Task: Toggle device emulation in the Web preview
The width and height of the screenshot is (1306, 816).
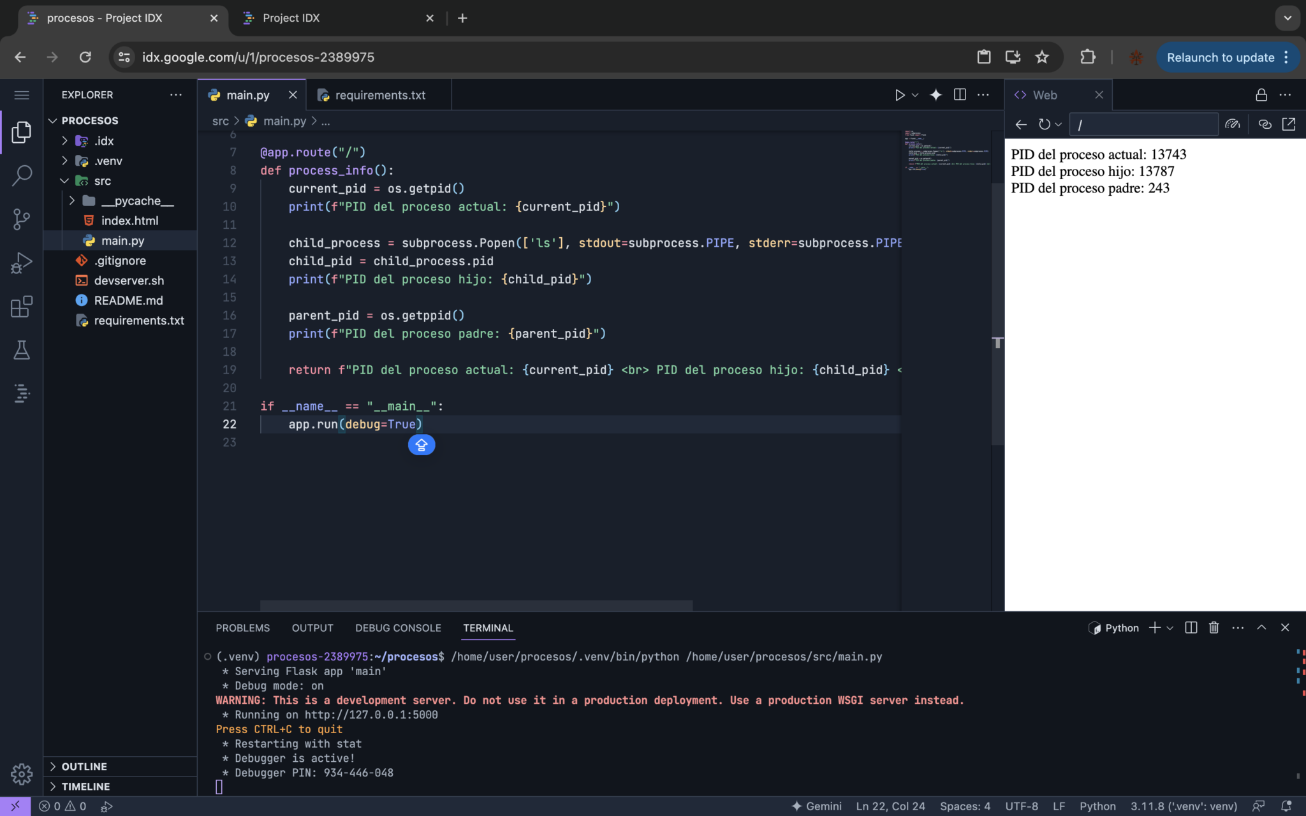Action: tap(1233, 124)
